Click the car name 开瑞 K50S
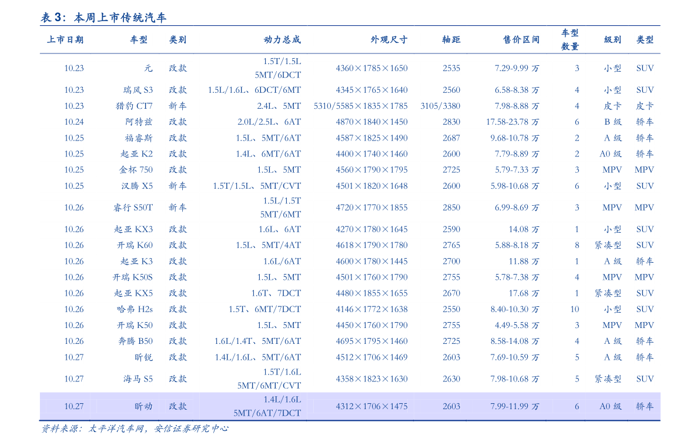Viewport: 700px width, 445px height. coord(133,277)
